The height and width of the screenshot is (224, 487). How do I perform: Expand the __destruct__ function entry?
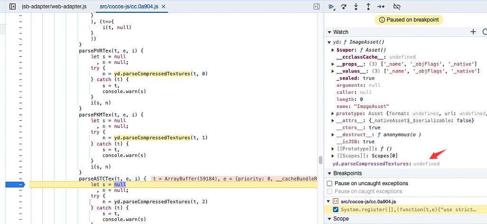tap(333, 135)
